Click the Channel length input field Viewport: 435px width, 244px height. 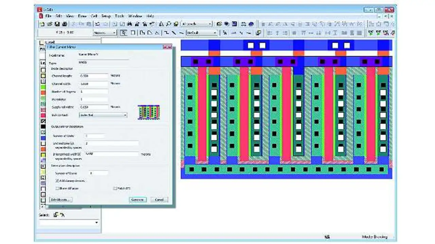coord(94,76)
